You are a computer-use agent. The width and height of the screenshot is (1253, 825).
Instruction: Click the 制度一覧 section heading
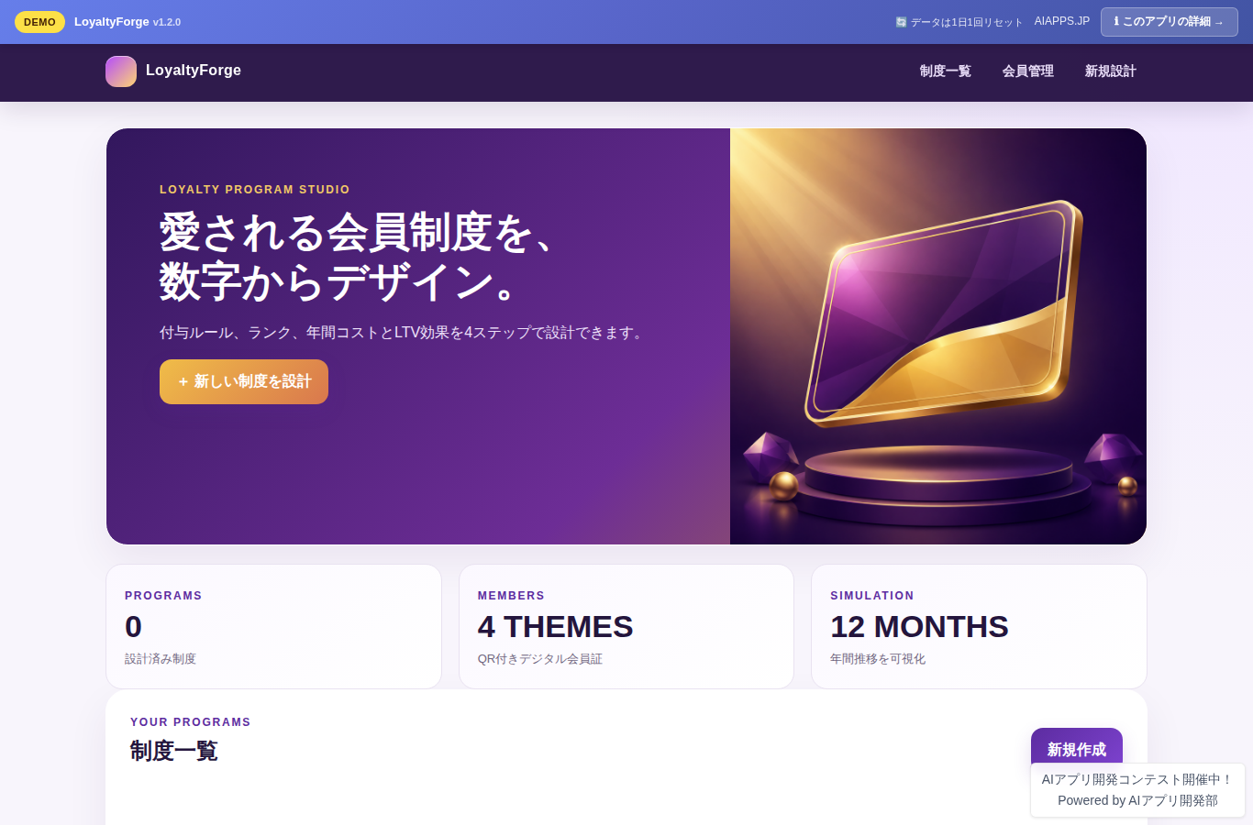[x=174, y=751]
